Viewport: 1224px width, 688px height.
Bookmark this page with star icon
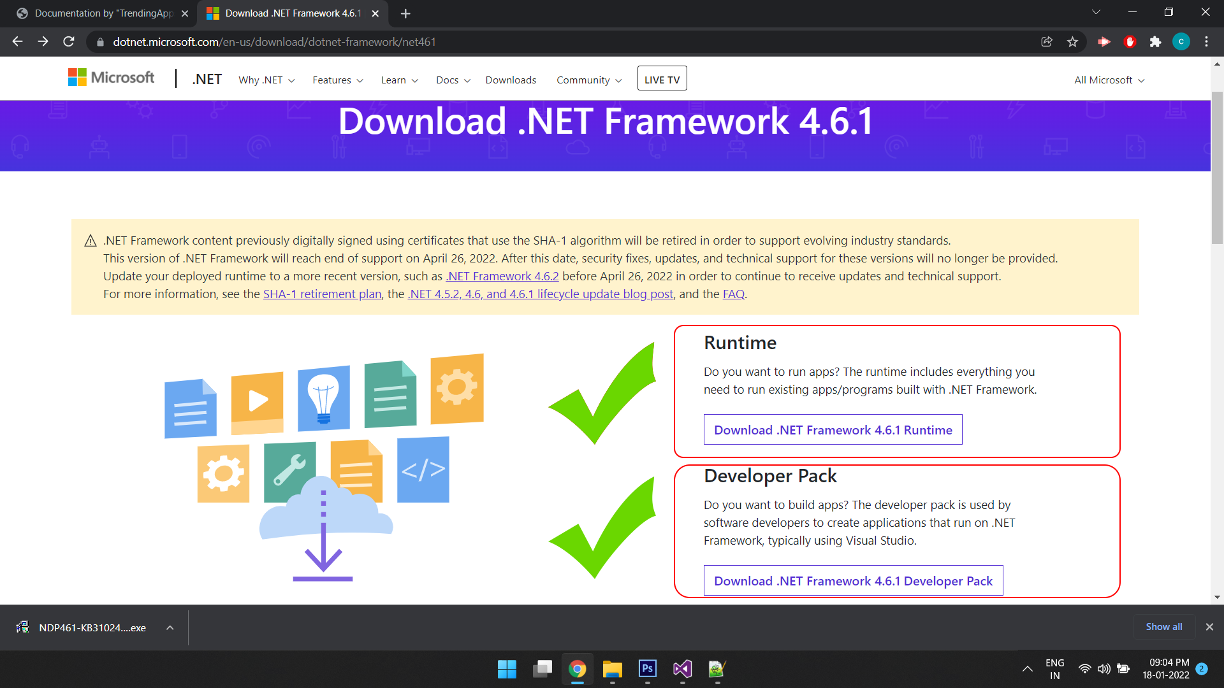tap(1072, 41)
